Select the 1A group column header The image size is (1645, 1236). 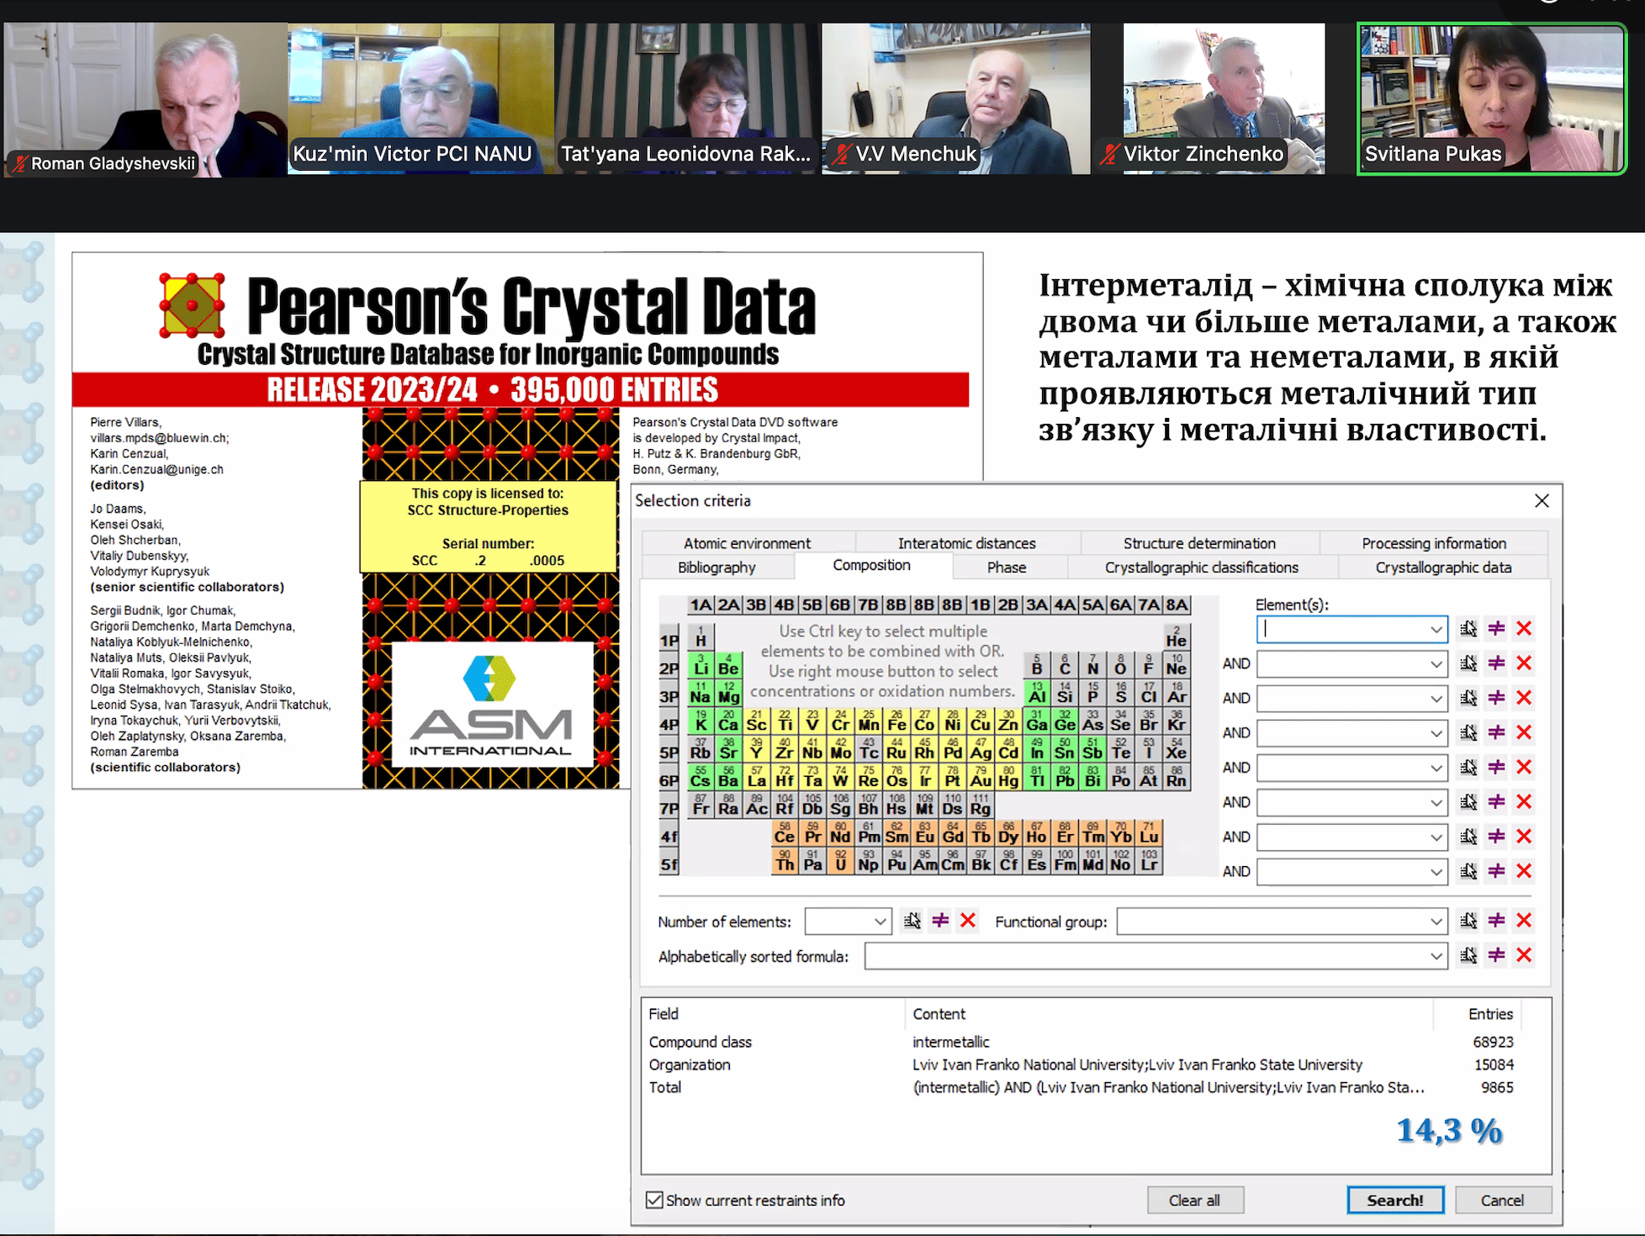click(x=701, y=605)
